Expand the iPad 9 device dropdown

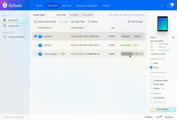(173, 37)
